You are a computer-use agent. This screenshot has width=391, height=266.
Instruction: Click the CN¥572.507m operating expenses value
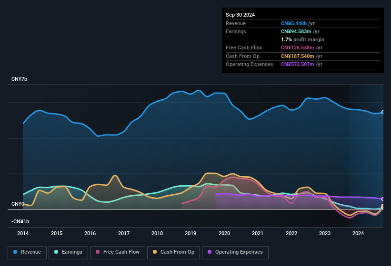(298, 64)
